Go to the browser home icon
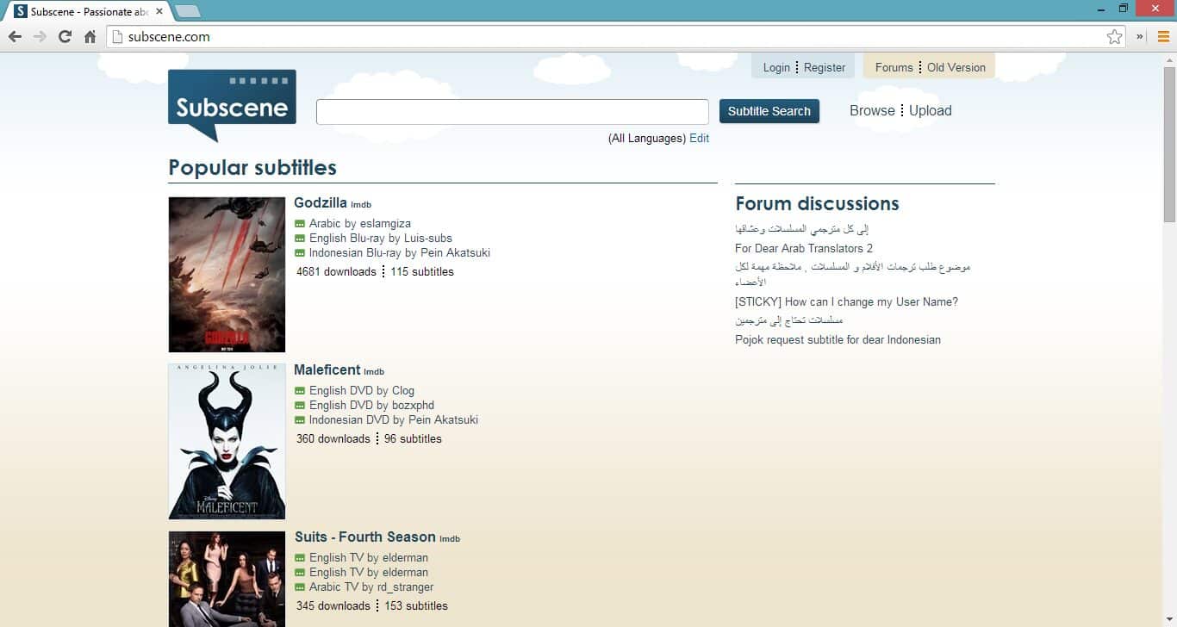1177x627 pixels. (90, 37)
